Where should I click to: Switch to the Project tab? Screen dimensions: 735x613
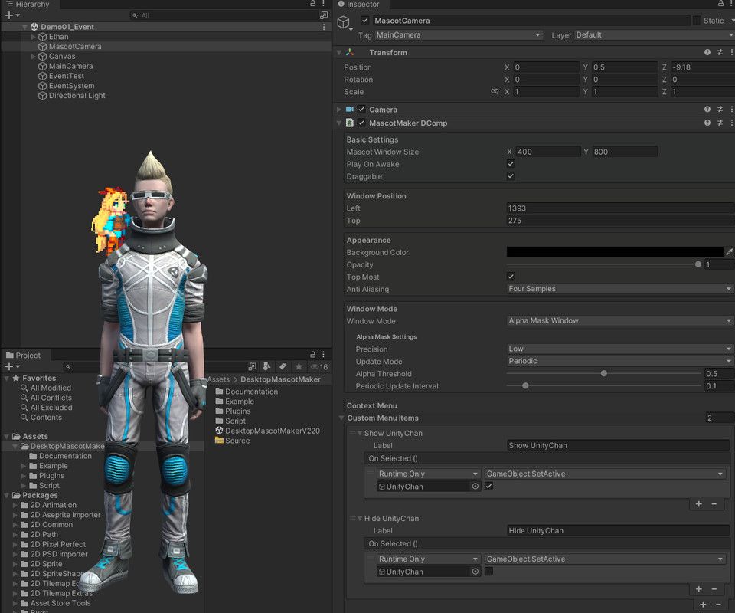pos(25,355)
